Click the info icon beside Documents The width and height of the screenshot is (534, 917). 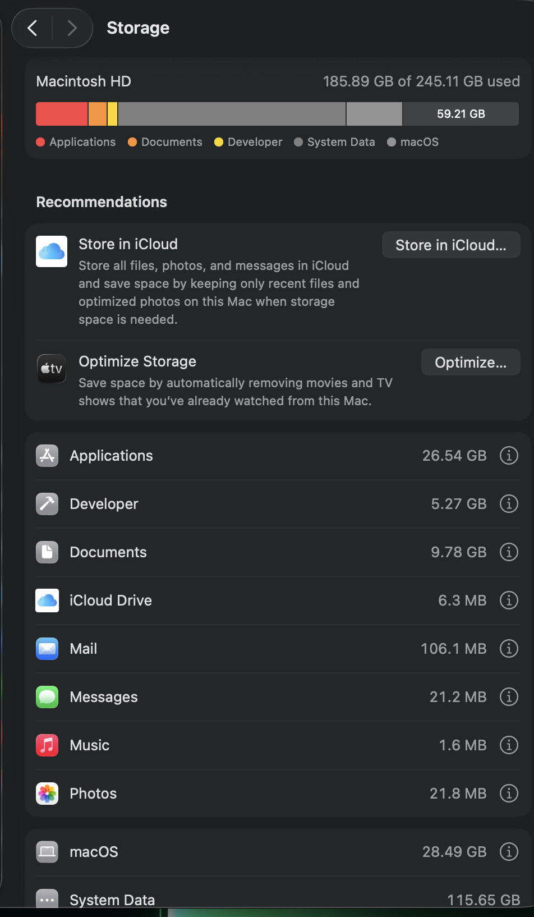tap(509, 552)
